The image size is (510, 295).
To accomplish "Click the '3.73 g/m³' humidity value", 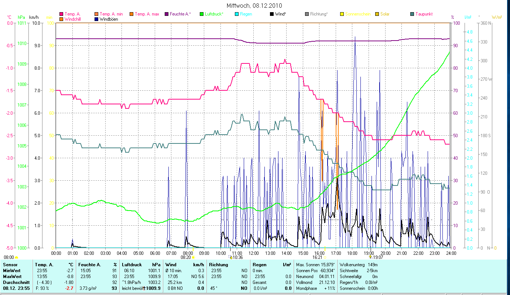I will [88, 288].
